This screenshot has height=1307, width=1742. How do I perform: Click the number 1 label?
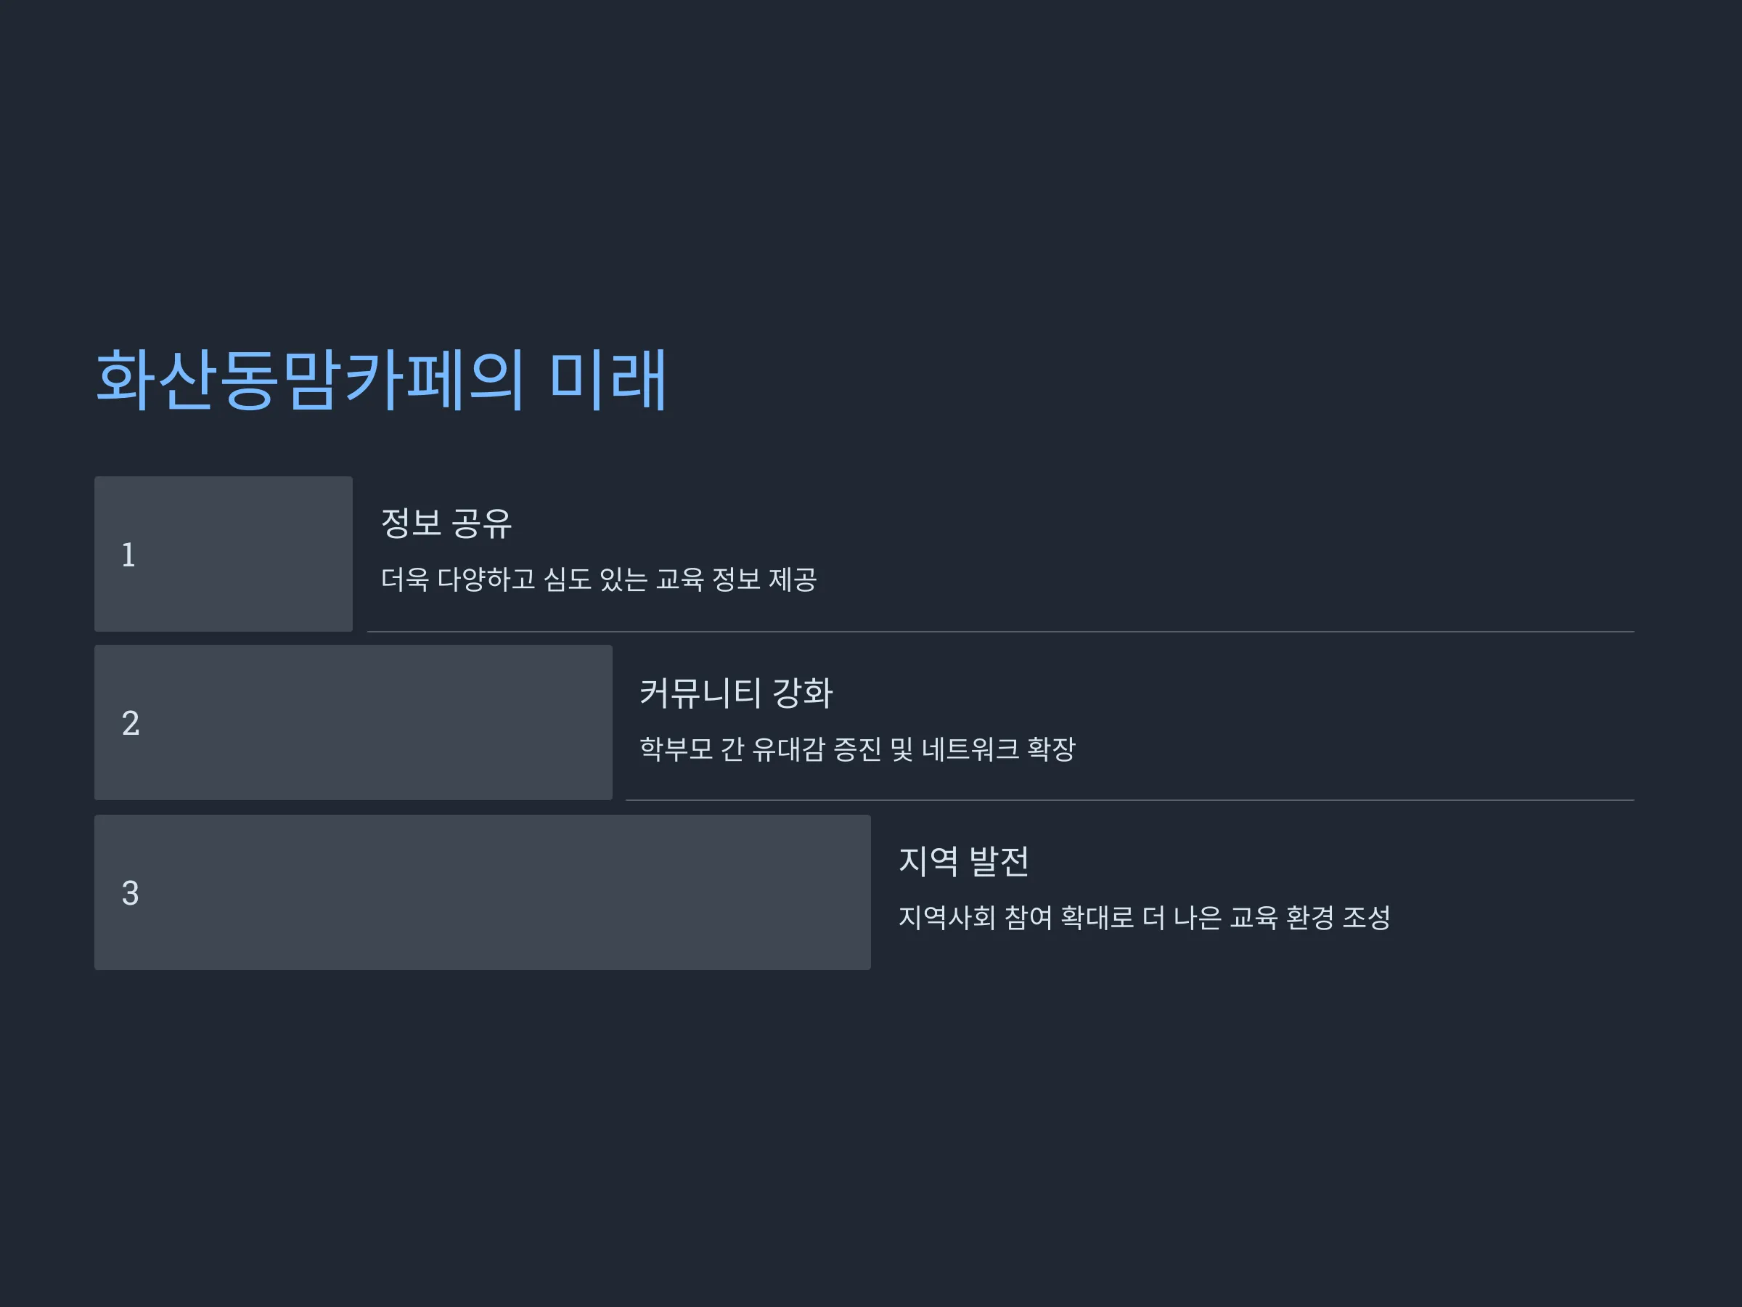pos(128,555)
